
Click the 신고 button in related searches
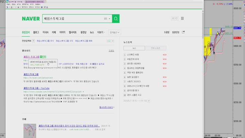pyautogui.click(x=109, y=41)
